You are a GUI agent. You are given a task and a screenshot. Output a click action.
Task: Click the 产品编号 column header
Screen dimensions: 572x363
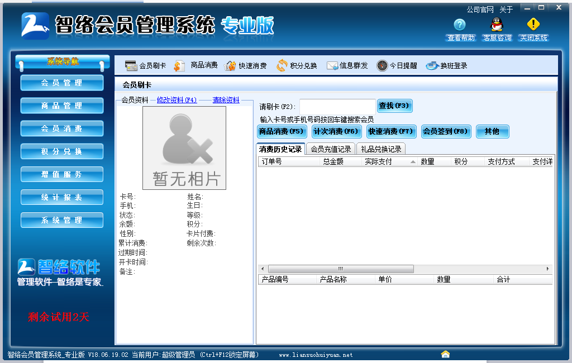click(287, 279)
